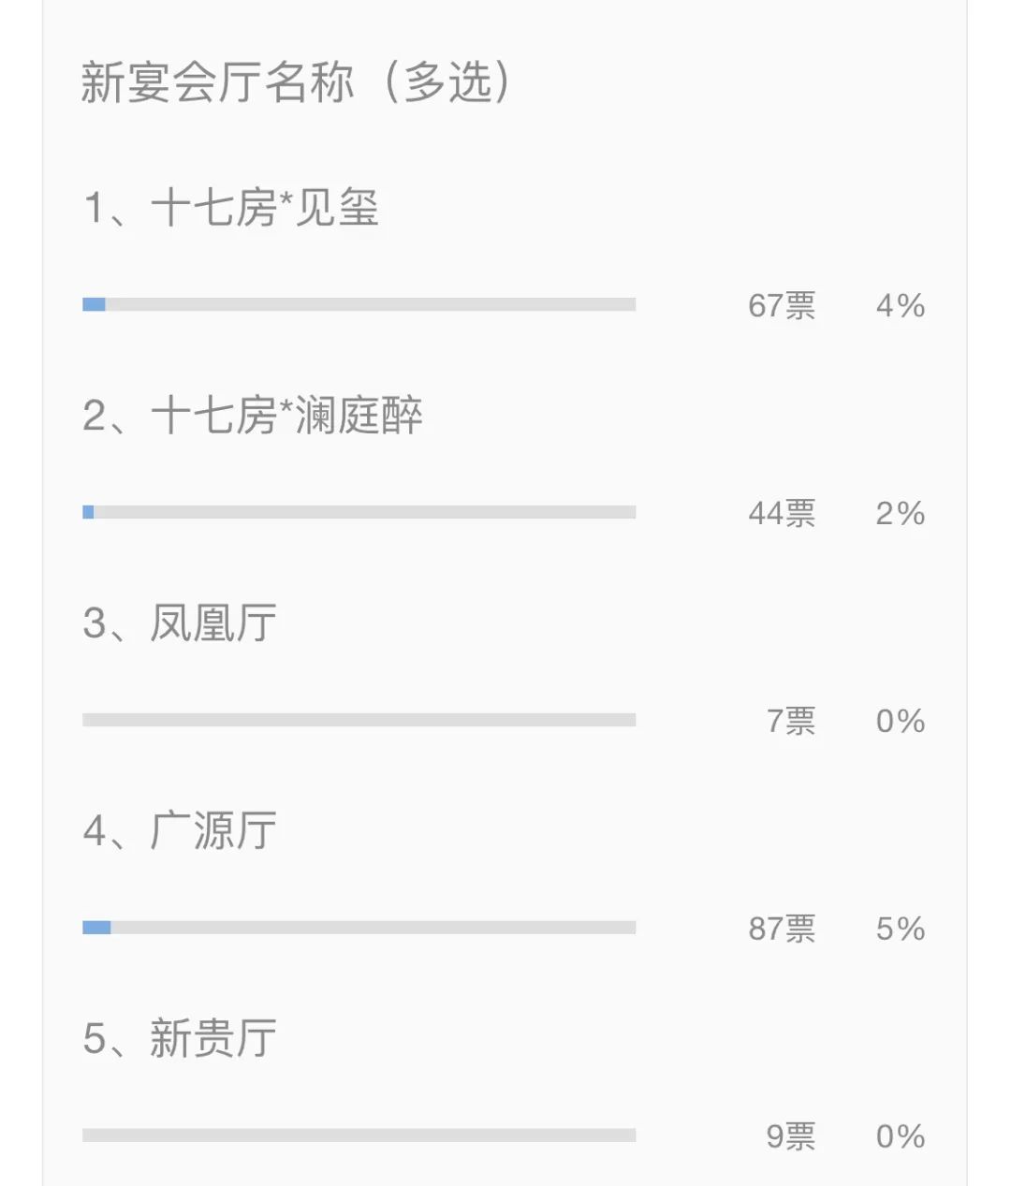Click the 9票 vote count

click(792, 1137)
